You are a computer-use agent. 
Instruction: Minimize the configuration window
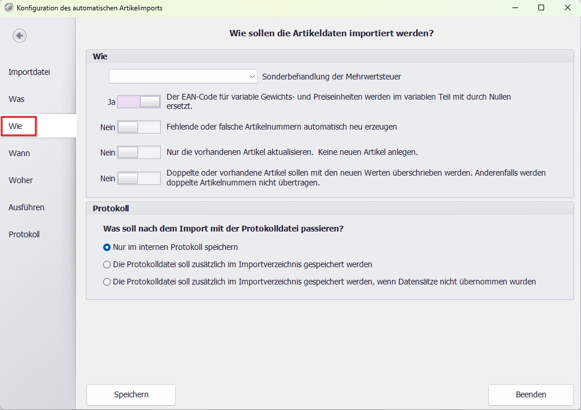(515, 7)
